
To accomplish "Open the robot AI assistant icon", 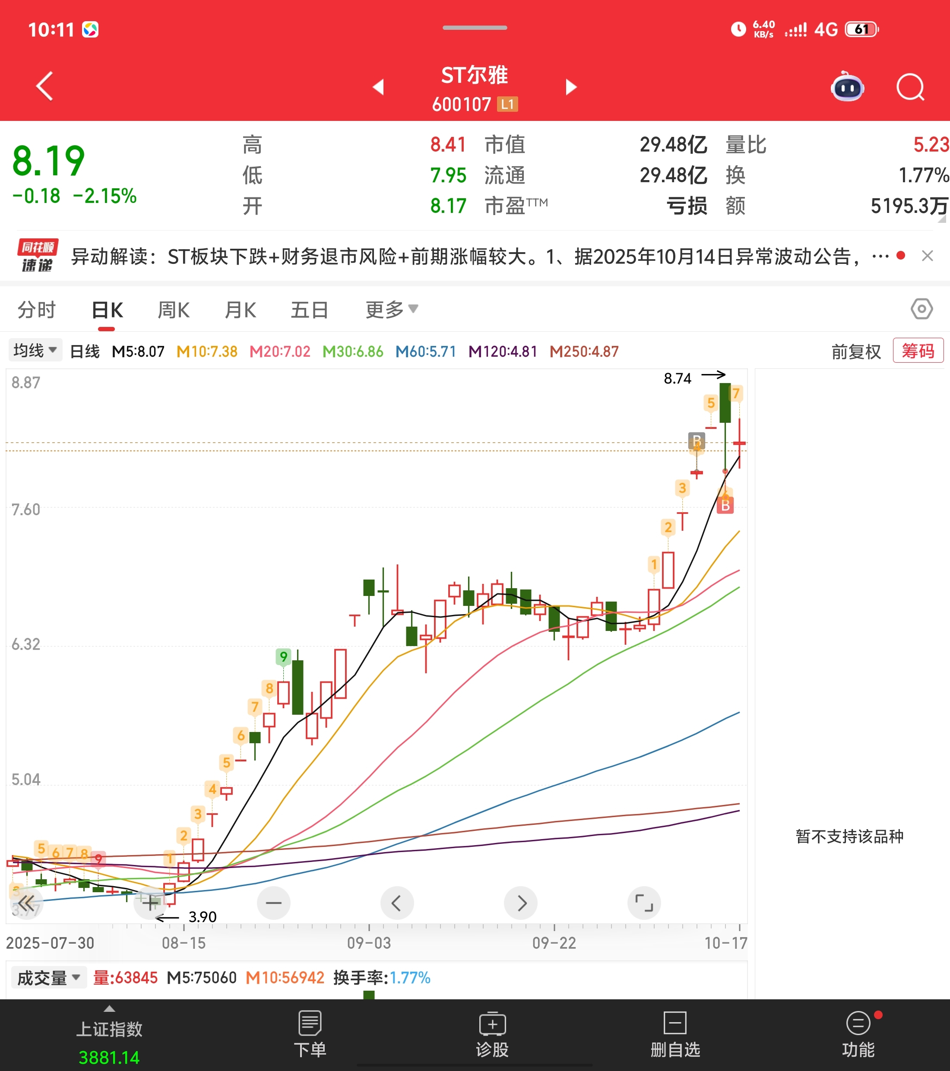I will coord(847,88).
